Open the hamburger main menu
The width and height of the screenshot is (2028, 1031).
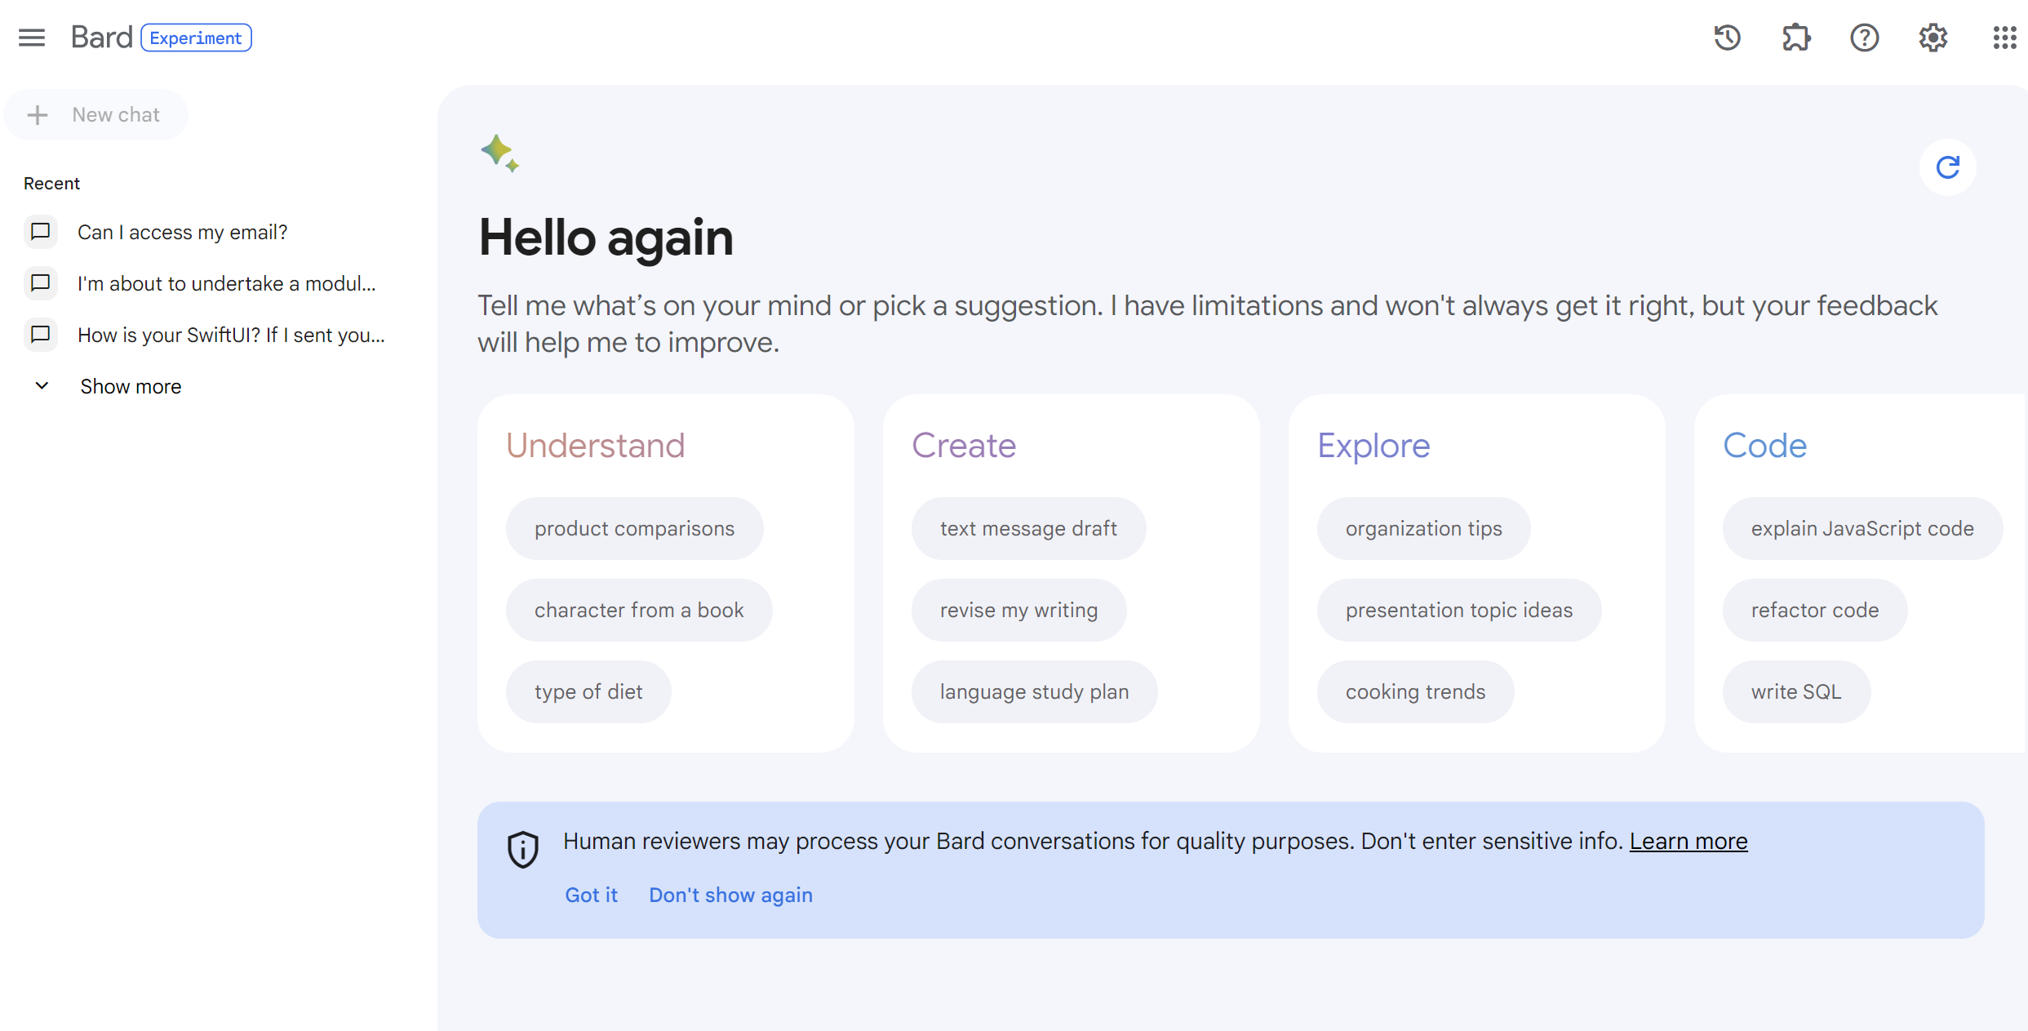coord(32,38)
